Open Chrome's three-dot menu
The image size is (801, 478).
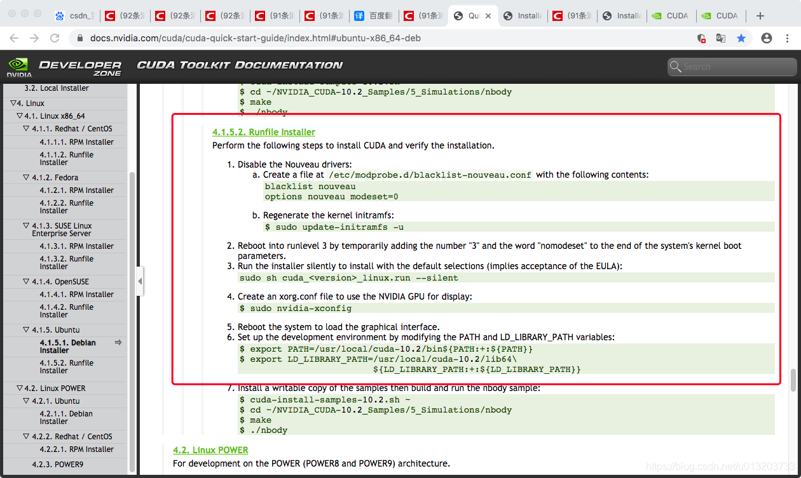[786, 38]
